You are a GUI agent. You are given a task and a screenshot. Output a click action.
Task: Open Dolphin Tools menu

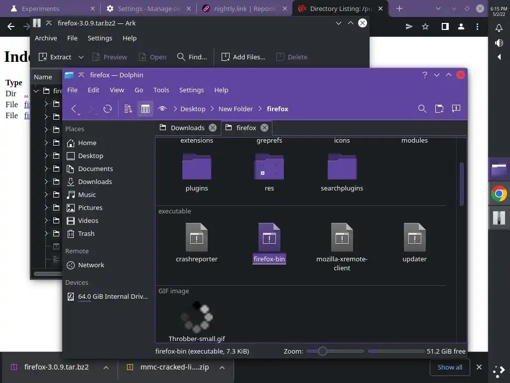(161, 90)
